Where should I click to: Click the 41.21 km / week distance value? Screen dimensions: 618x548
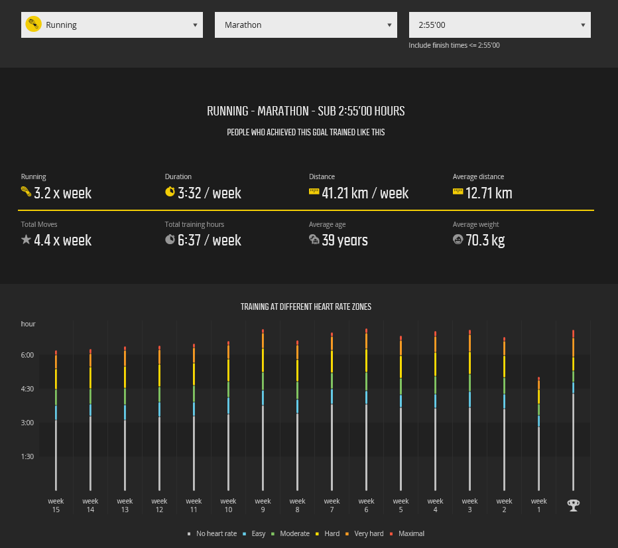coord(365,193)
